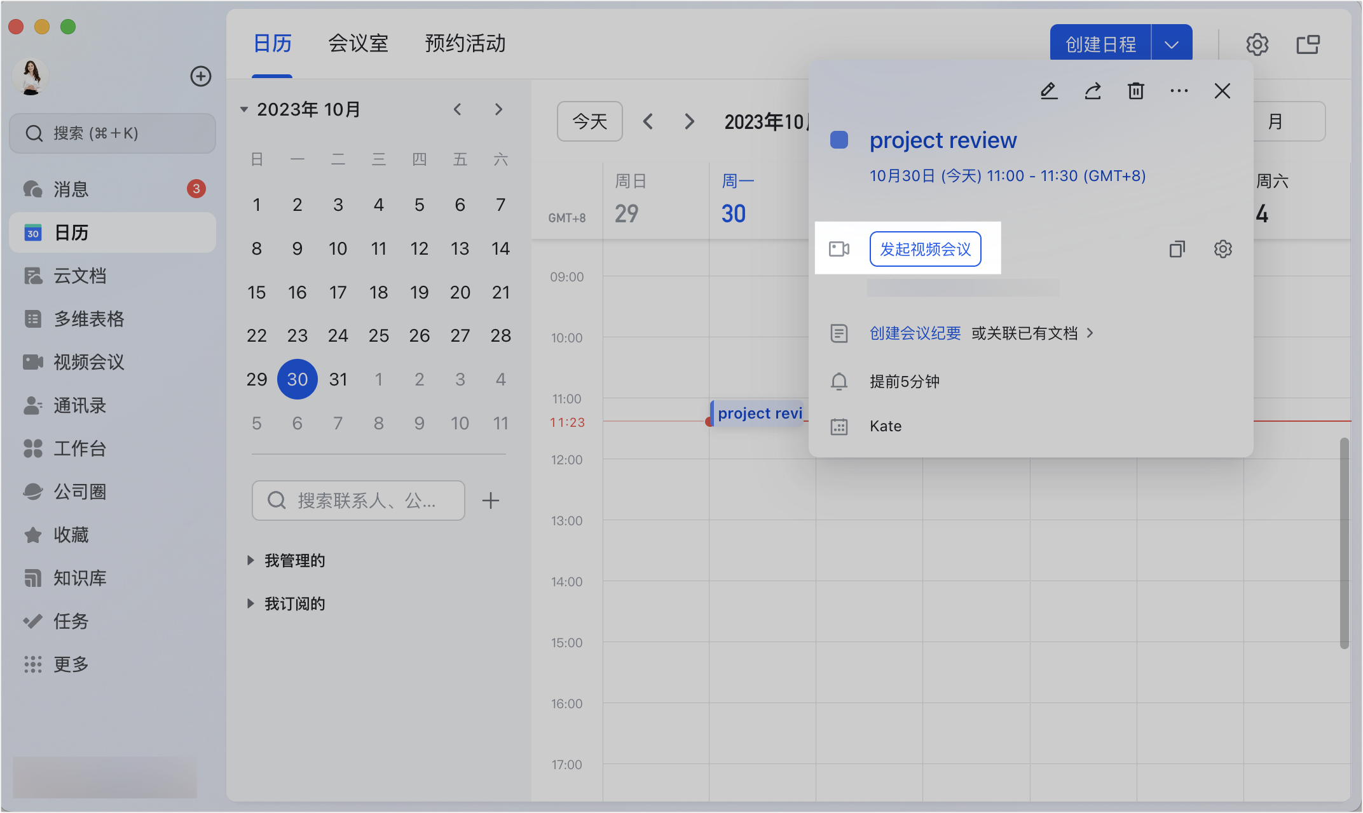Select 日历 in the sidebar
This screenshot has width=1363, height=813.
tap(113, 232)
